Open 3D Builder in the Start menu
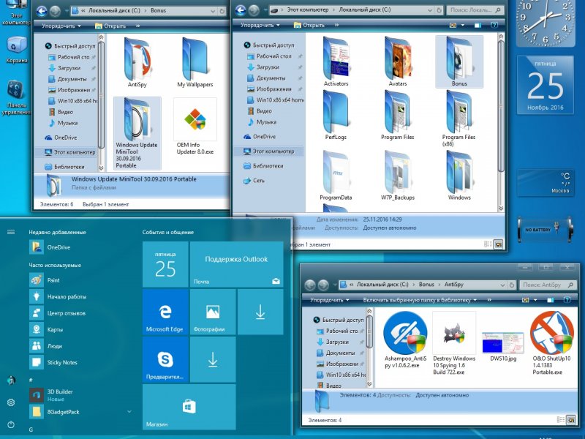The width and height of the screenshot is (585, 439). 50,394
